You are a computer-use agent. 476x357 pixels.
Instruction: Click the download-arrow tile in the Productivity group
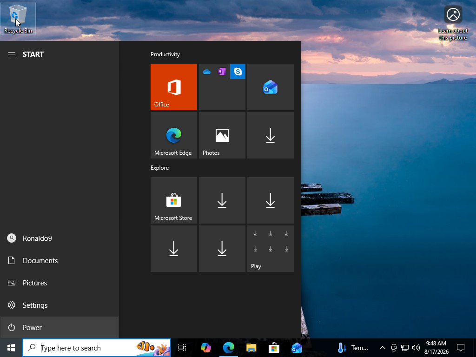(x=271, y=135)
